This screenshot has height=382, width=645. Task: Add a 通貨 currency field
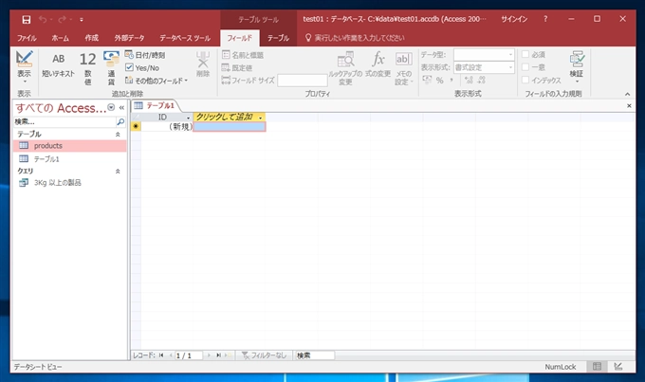(111, 68)
